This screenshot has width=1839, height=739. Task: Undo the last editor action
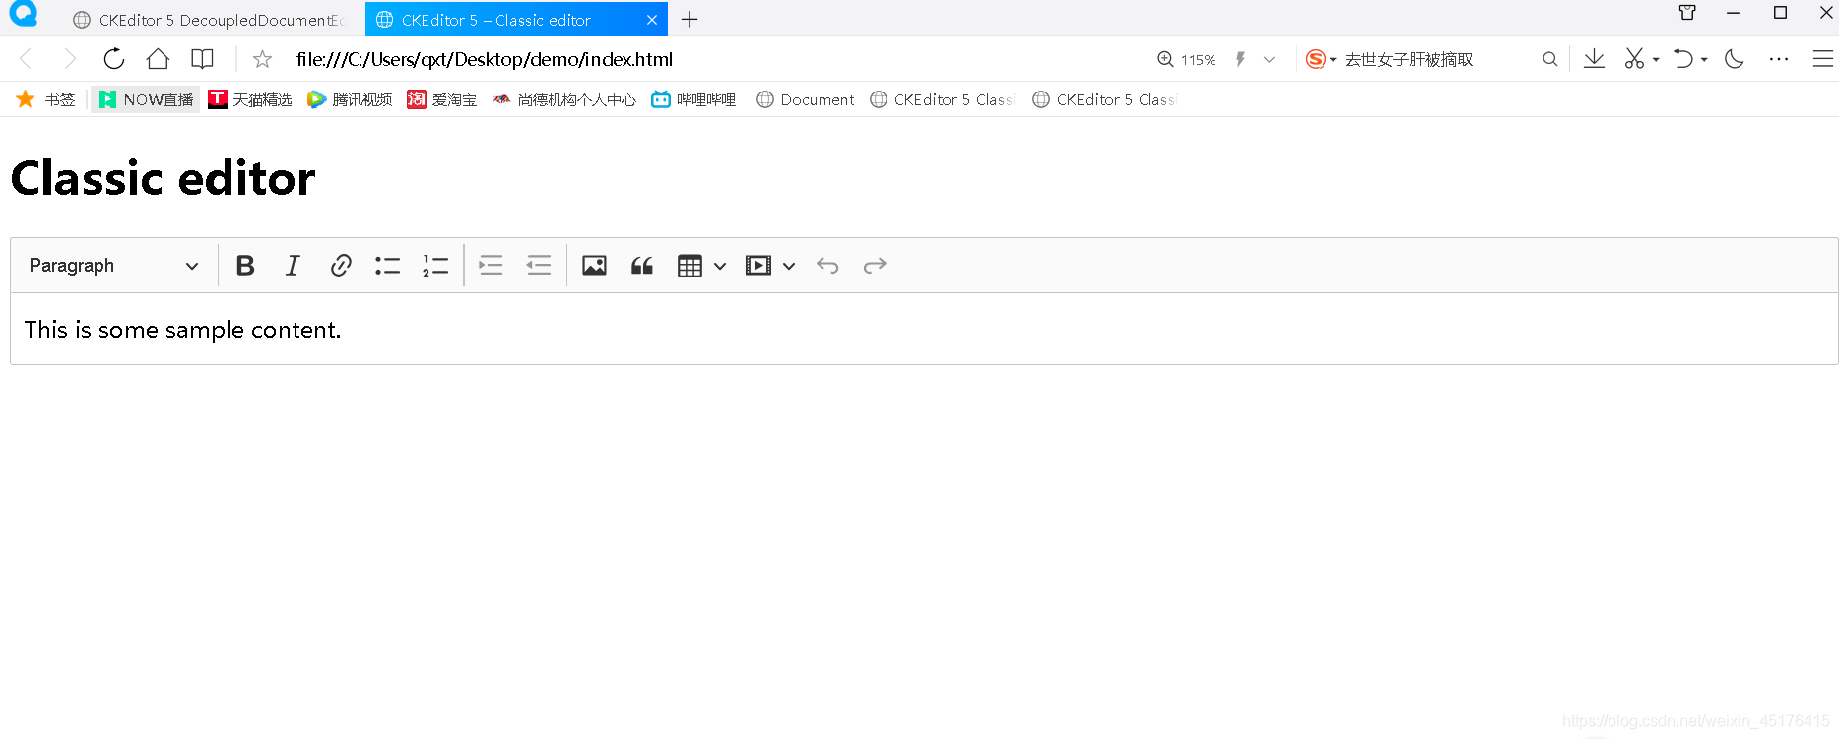(x=827, y=266)
